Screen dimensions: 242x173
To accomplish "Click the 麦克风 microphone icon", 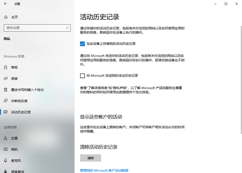I will (6, 160).
